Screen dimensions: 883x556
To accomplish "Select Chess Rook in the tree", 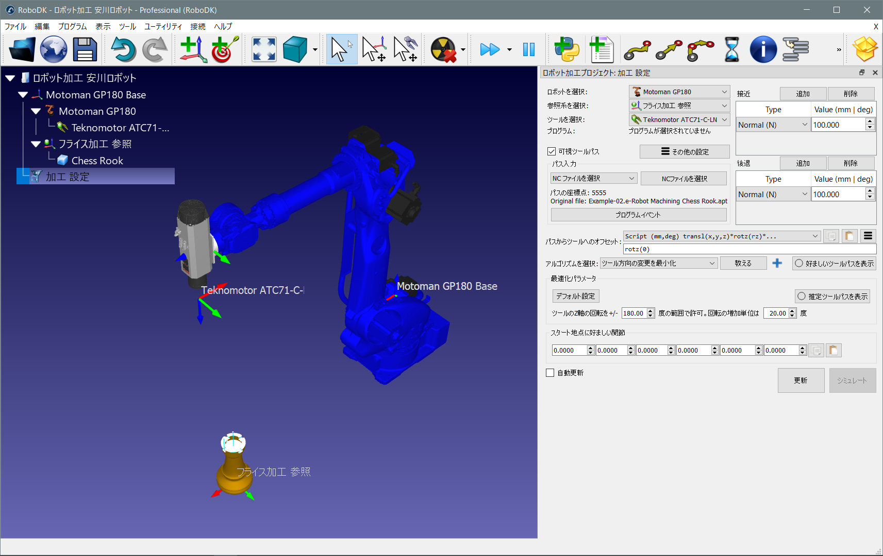I will click(x=97, y=161).
